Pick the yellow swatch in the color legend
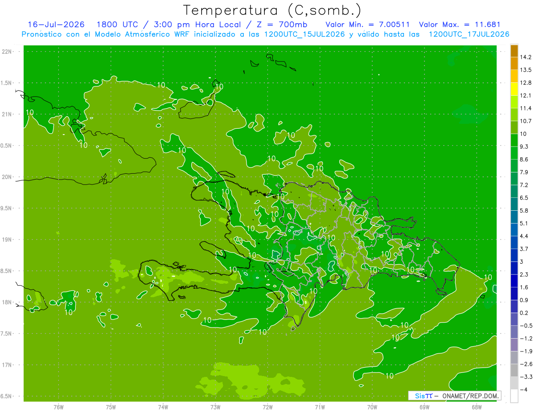The image size is (535, 413). [514, 89]
